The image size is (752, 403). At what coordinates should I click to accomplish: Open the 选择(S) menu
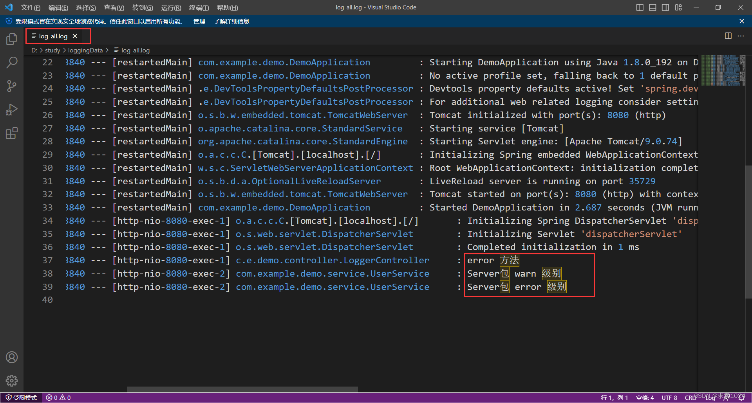(x=86, y=7)
